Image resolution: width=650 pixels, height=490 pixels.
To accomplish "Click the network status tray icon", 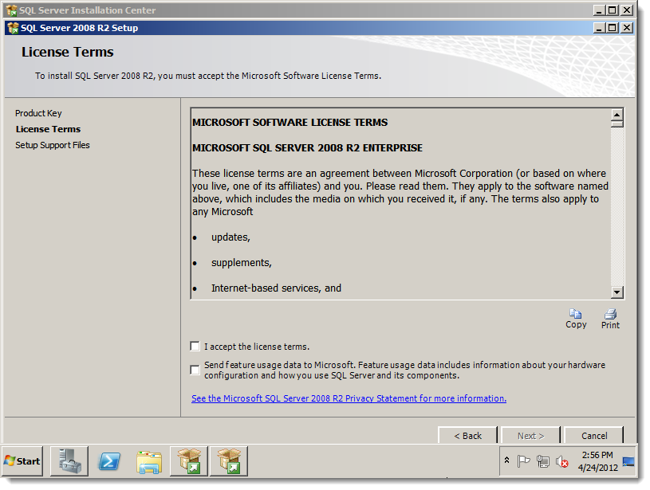I will (x=542, y=461).
